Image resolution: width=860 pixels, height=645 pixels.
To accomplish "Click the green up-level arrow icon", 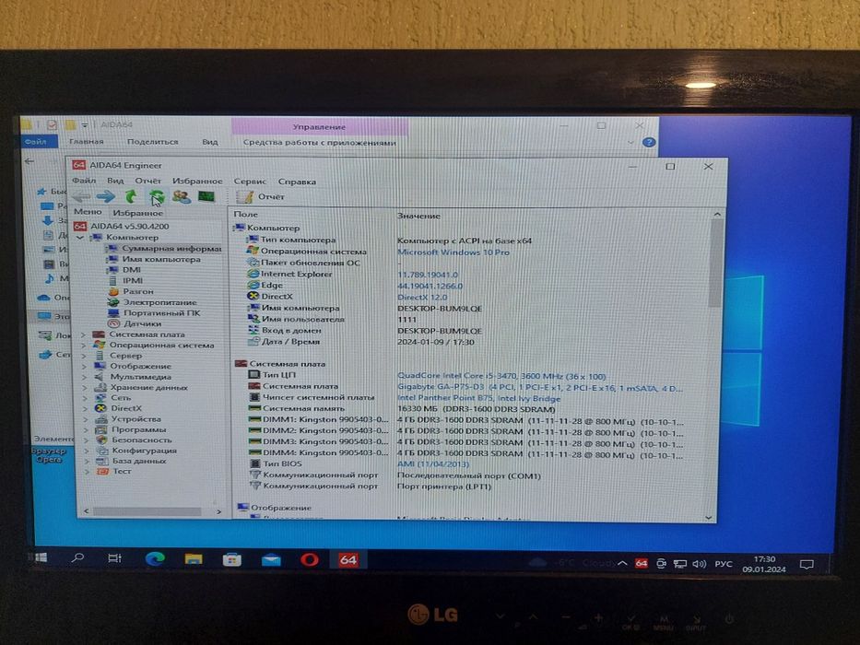I will tap(131, 196).
